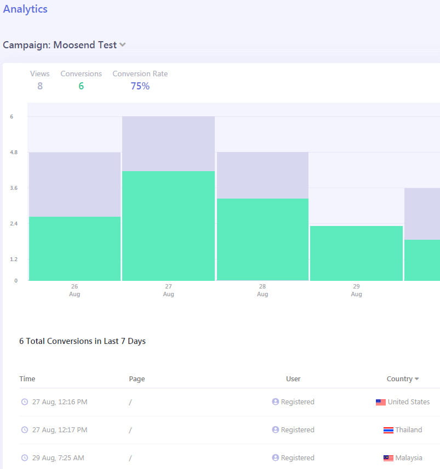
Task: Click the green conversions bar for 27 Aug
Action: point(168,226)
